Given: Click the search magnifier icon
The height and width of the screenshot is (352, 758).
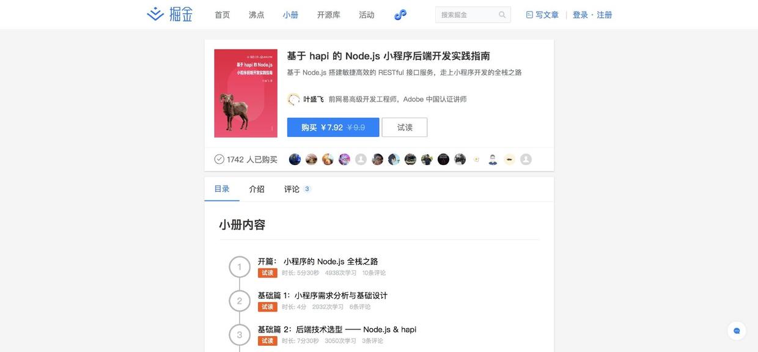Looking at the screenshot, I should tap(502, 15).
